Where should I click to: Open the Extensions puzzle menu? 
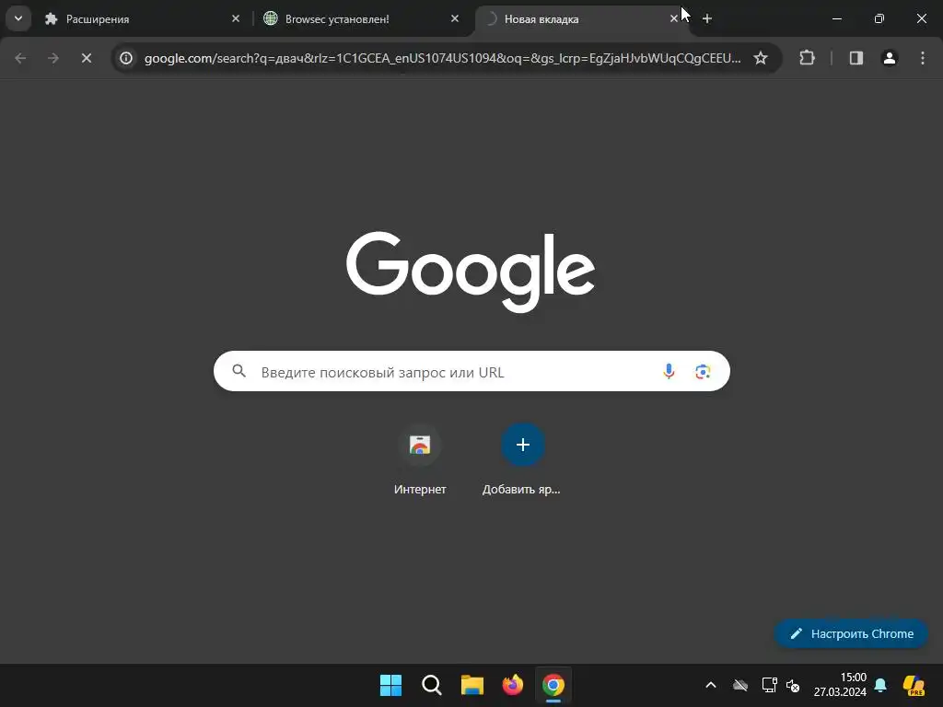point(807,58)
